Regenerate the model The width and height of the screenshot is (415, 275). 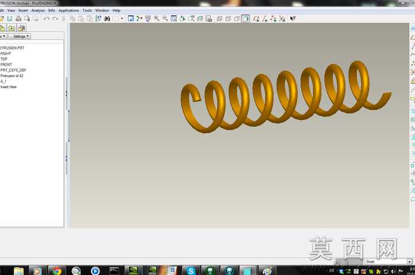pos(98,18)
